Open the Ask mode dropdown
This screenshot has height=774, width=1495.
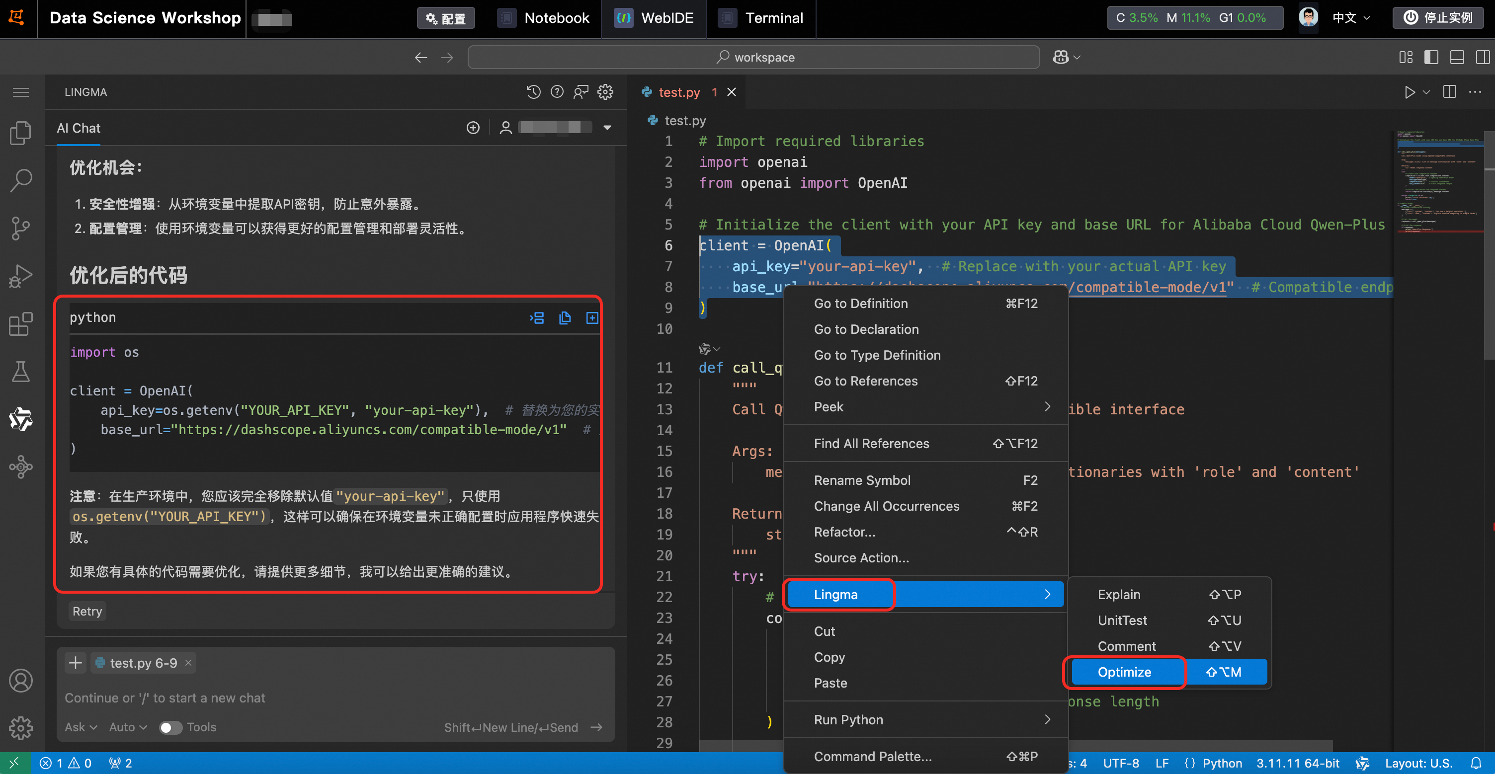click(80, 727)
